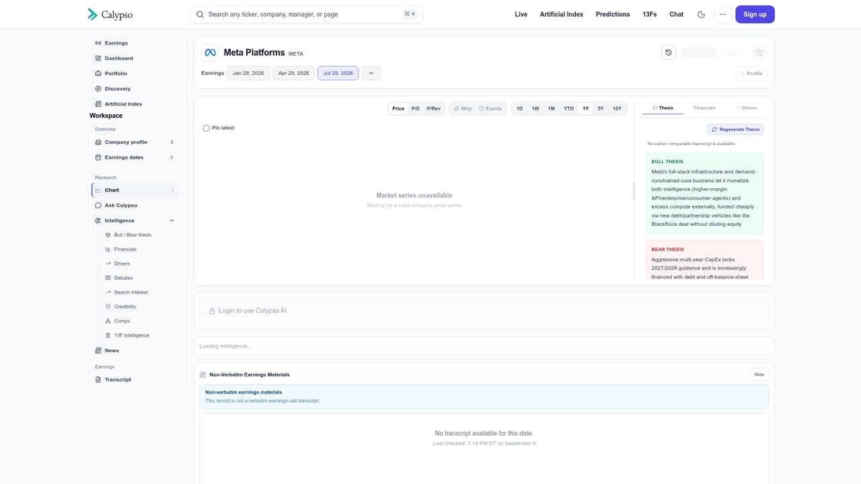The height and width of the screenshot is (484, 861).
Task: Select the 1W time range
Action: pyautogui.click(x=535, y=108)
